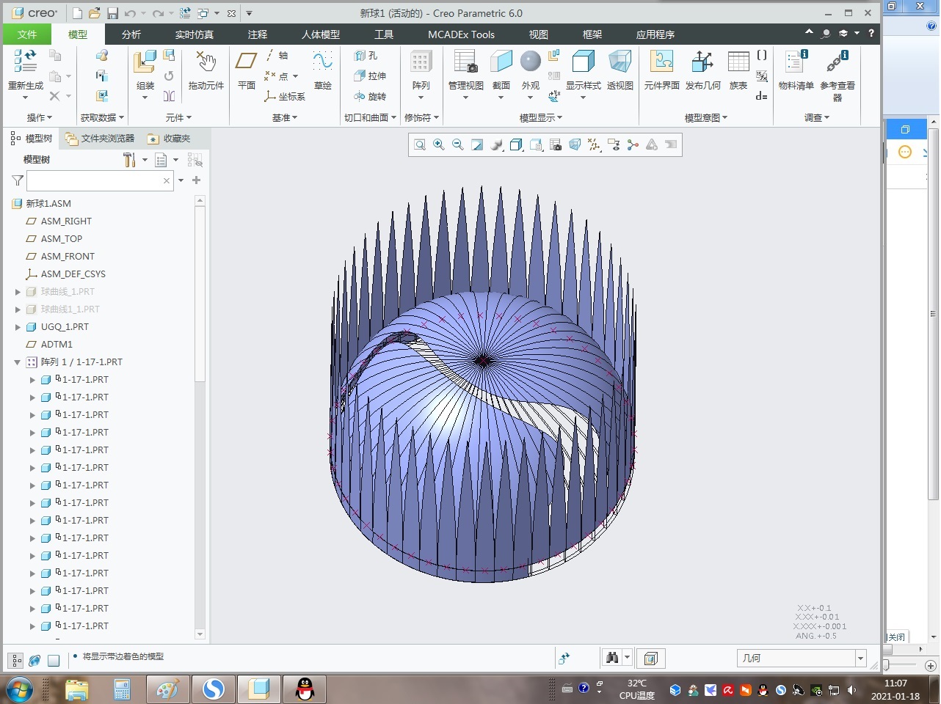Click the Plane (平面) datum tool
Viewport: 941px width, 704px height.
(x=246, y=62)
